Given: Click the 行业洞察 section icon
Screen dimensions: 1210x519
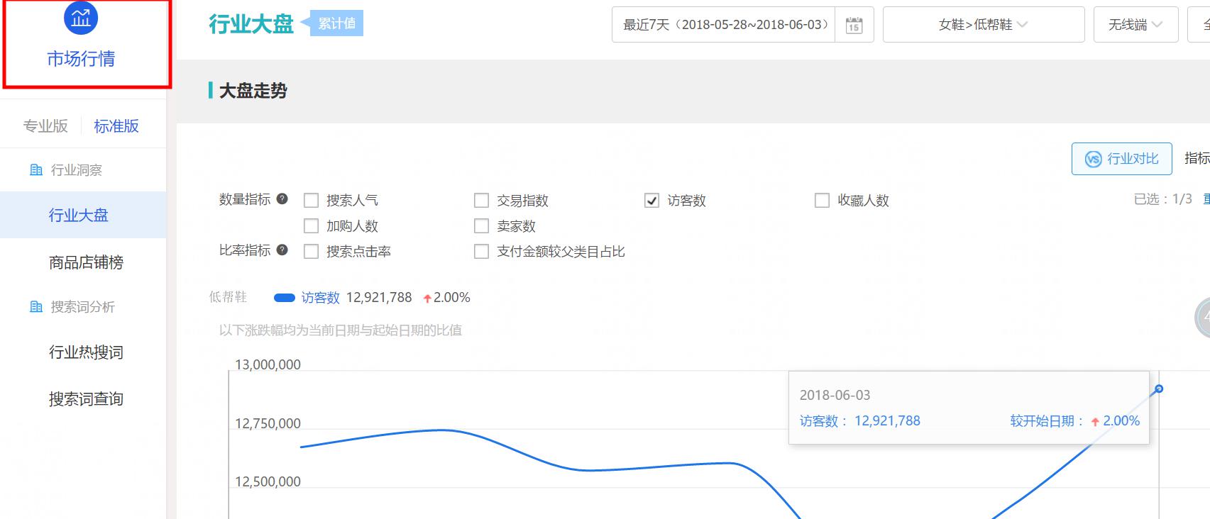Looking at the screenshot, I should click(36, 170).
